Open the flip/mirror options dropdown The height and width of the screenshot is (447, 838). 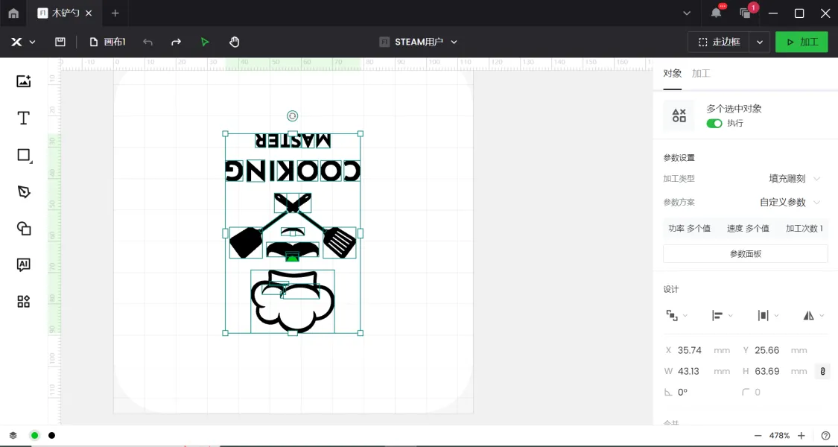coord(813,315)
